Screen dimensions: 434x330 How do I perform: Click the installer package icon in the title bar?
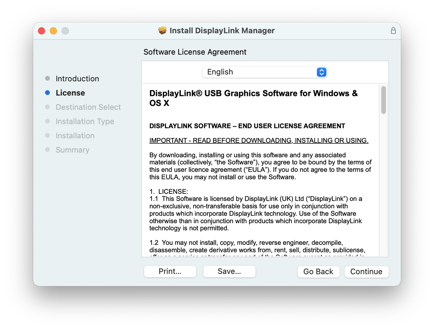(162, 30)
